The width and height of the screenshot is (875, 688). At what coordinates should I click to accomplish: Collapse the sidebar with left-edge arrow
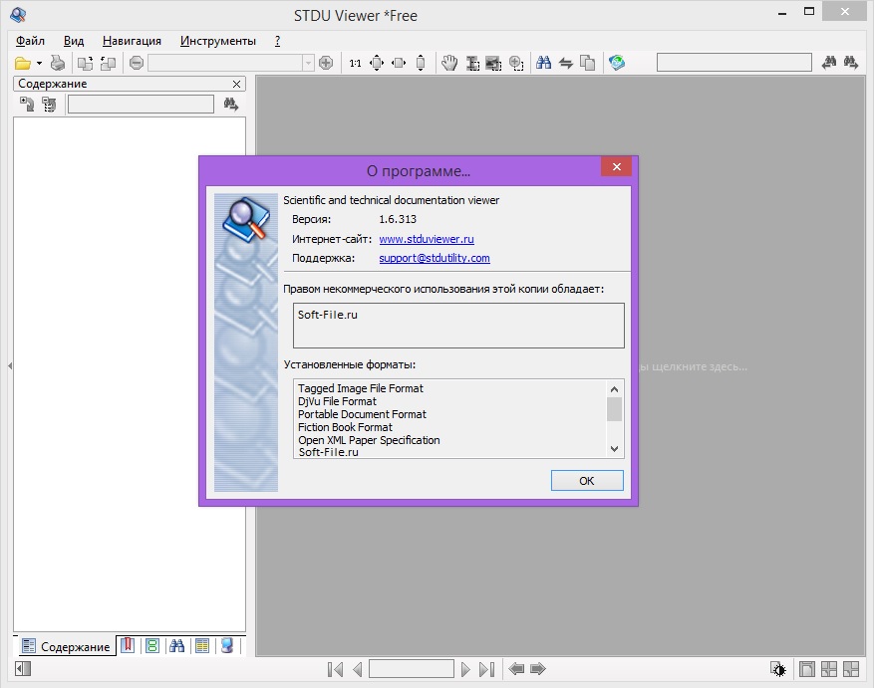pos(10,365)
